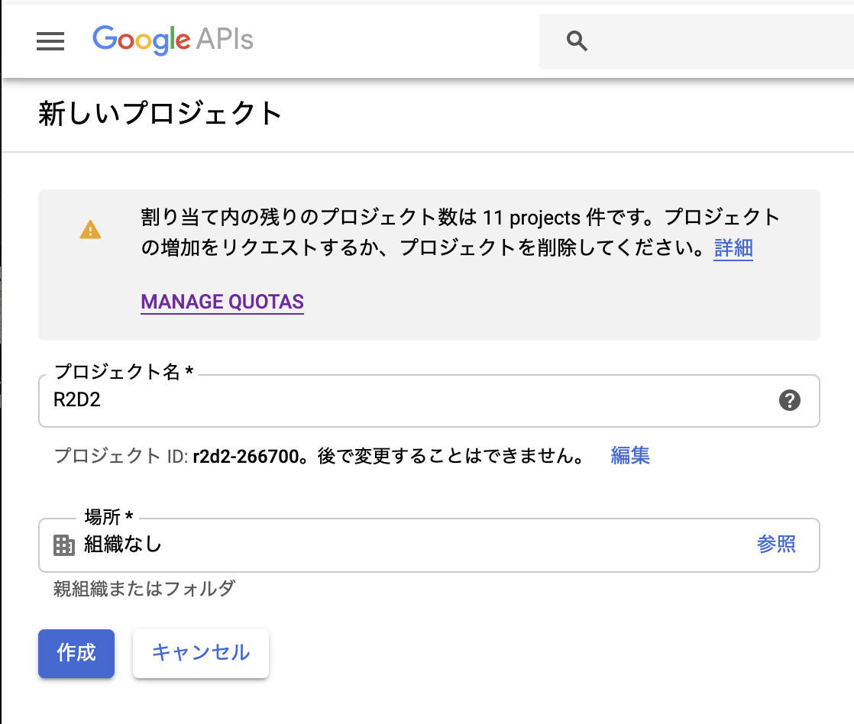This screenshot has height=724, width=854.
Task: Open the hamburger navigation menu
Action: click(50, 40)
